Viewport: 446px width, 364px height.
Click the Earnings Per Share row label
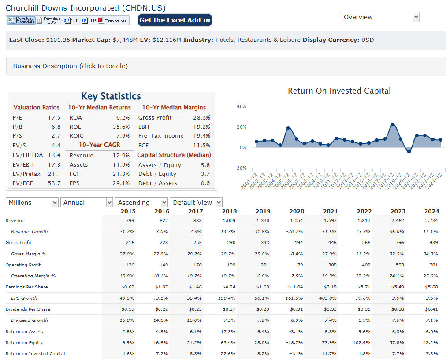27,287
